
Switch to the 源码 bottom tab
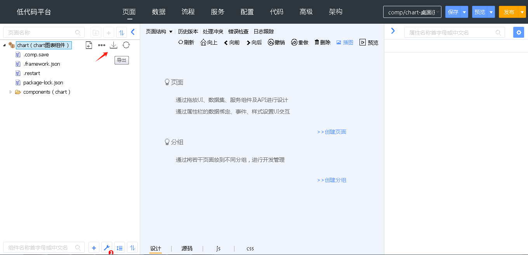point(187,248)
